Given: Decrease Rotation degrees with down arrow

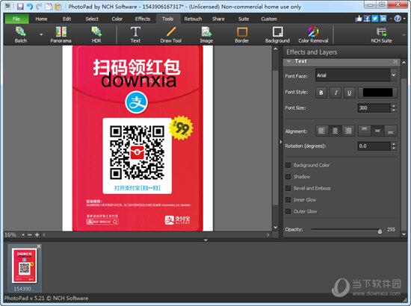Looking at the screenshot, I should pyautogui.click(x=393, y=149).
